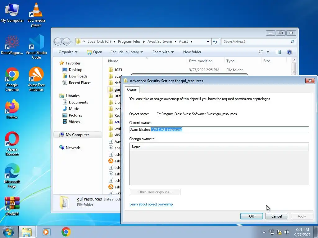Click OK in Advanced Security Settings
The height and width of the screenshot is (238, 318).
[252, 216]
